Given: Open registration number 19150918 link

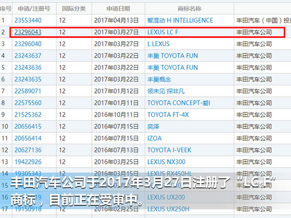Looking at the screenshot, I should tap(28, 209).
